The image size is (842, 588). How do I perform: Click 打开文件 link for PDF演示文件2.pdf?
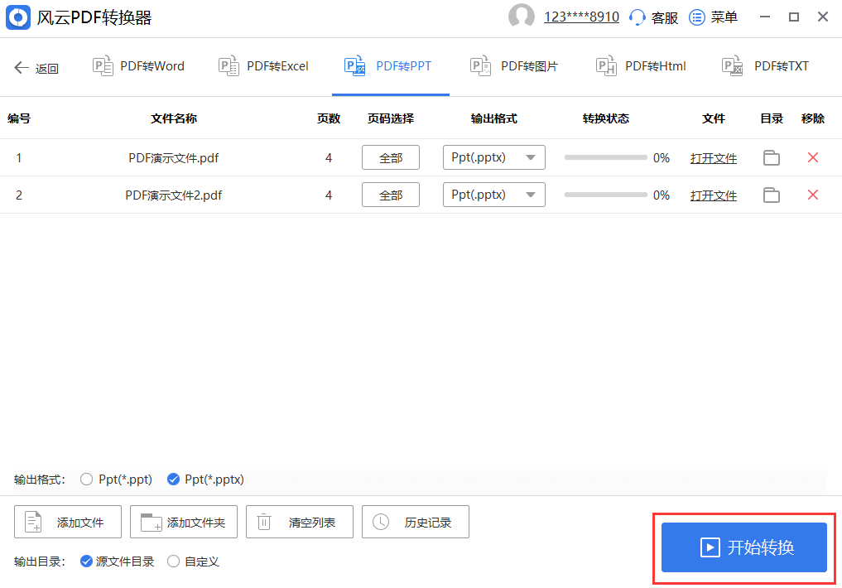pos(713,195)
